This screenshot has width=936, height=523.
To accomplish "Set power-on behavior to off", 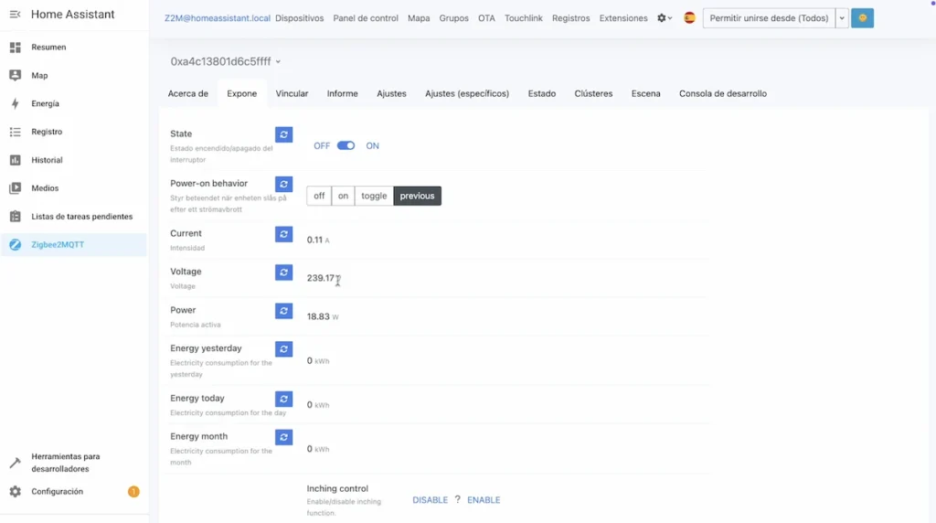I will click(x=319, y=196).
